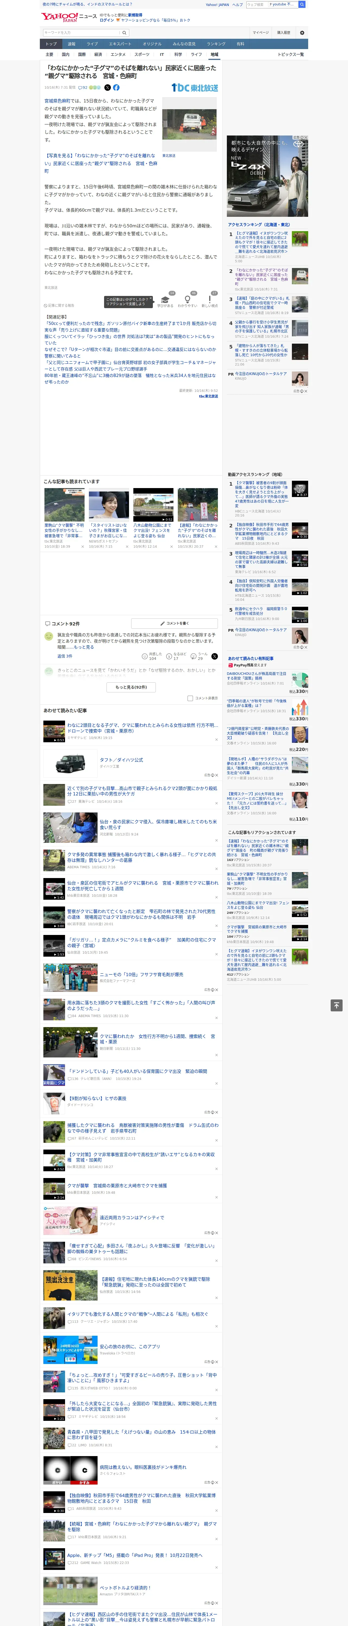This screenshot has width=348, height=1626.
Task: Click the なるほど reaction on comment
Action: (176, 656)
